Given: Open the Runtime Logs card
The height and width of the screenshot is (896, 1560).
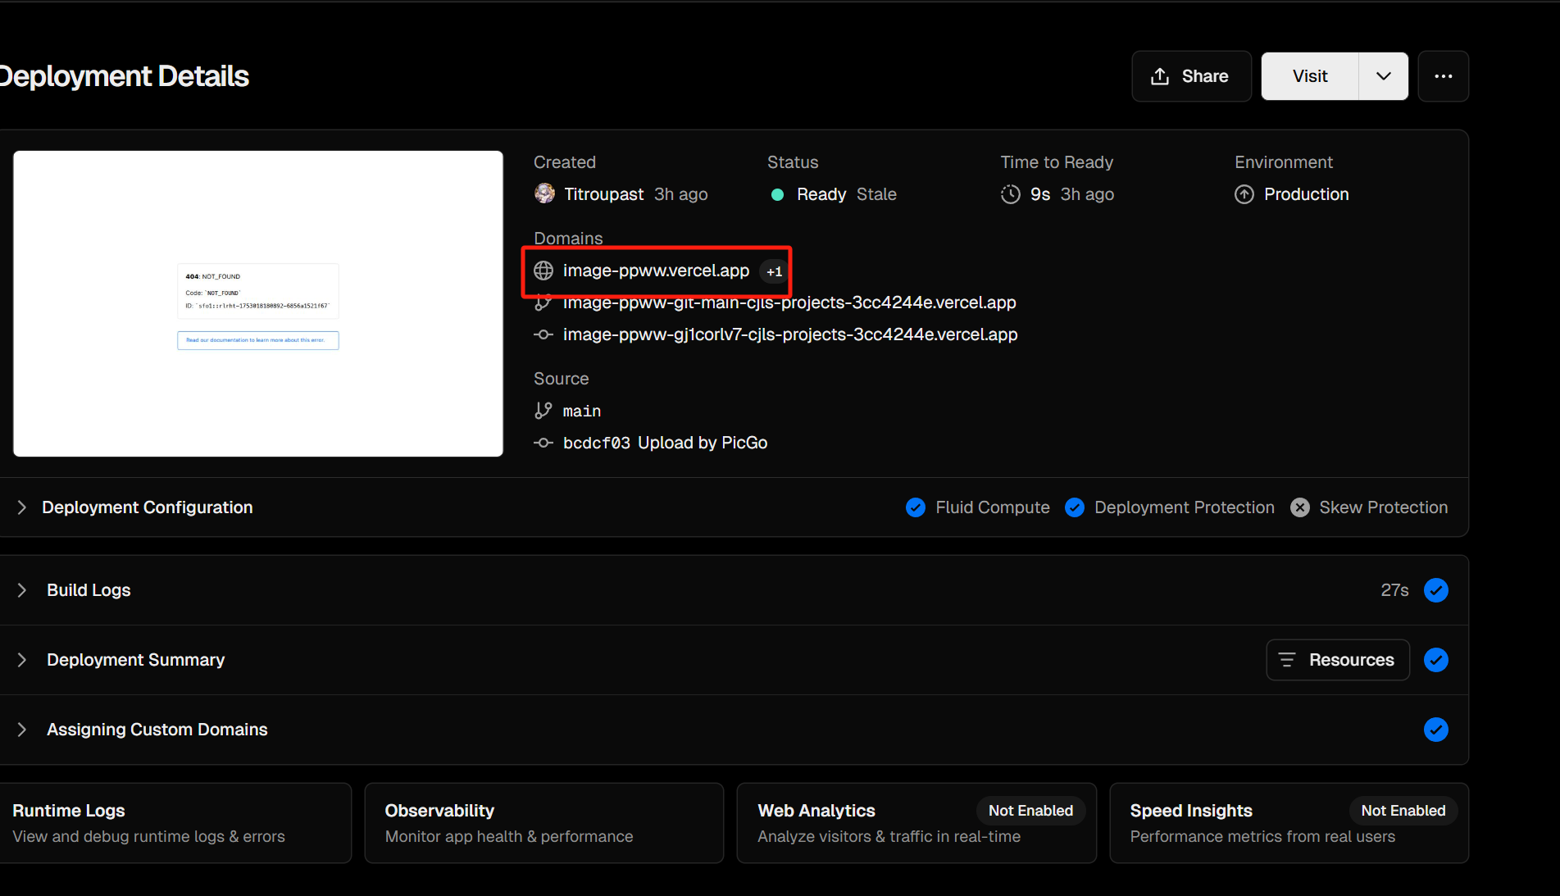Looking at the screenshot, I should [175, 823].
